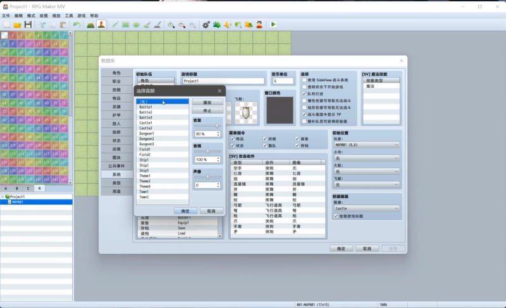Open Resource Manager icon
Viewport: 506px width, 308px height.
pos(249,25)
